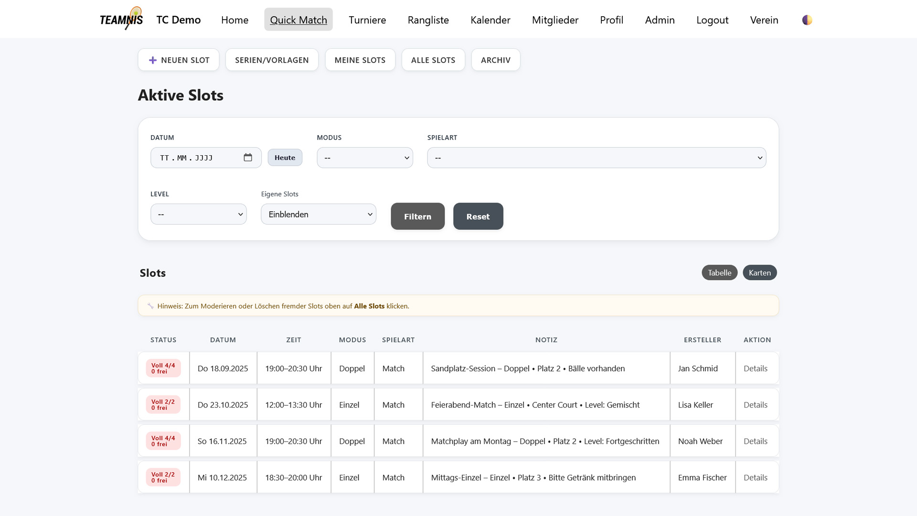View Details of Jan Schmid's Sandplatz-Session slot
This screenshot has width=917, height=516.
click(x=755, y=368)
